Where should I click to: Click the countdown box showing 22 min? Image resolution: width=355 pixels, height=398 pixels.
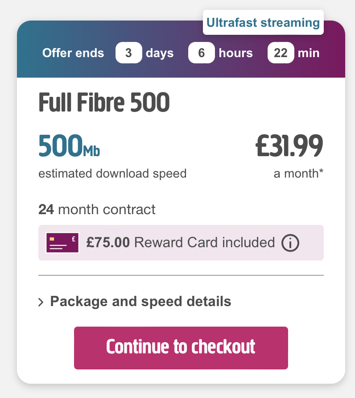tap(281, 53)
